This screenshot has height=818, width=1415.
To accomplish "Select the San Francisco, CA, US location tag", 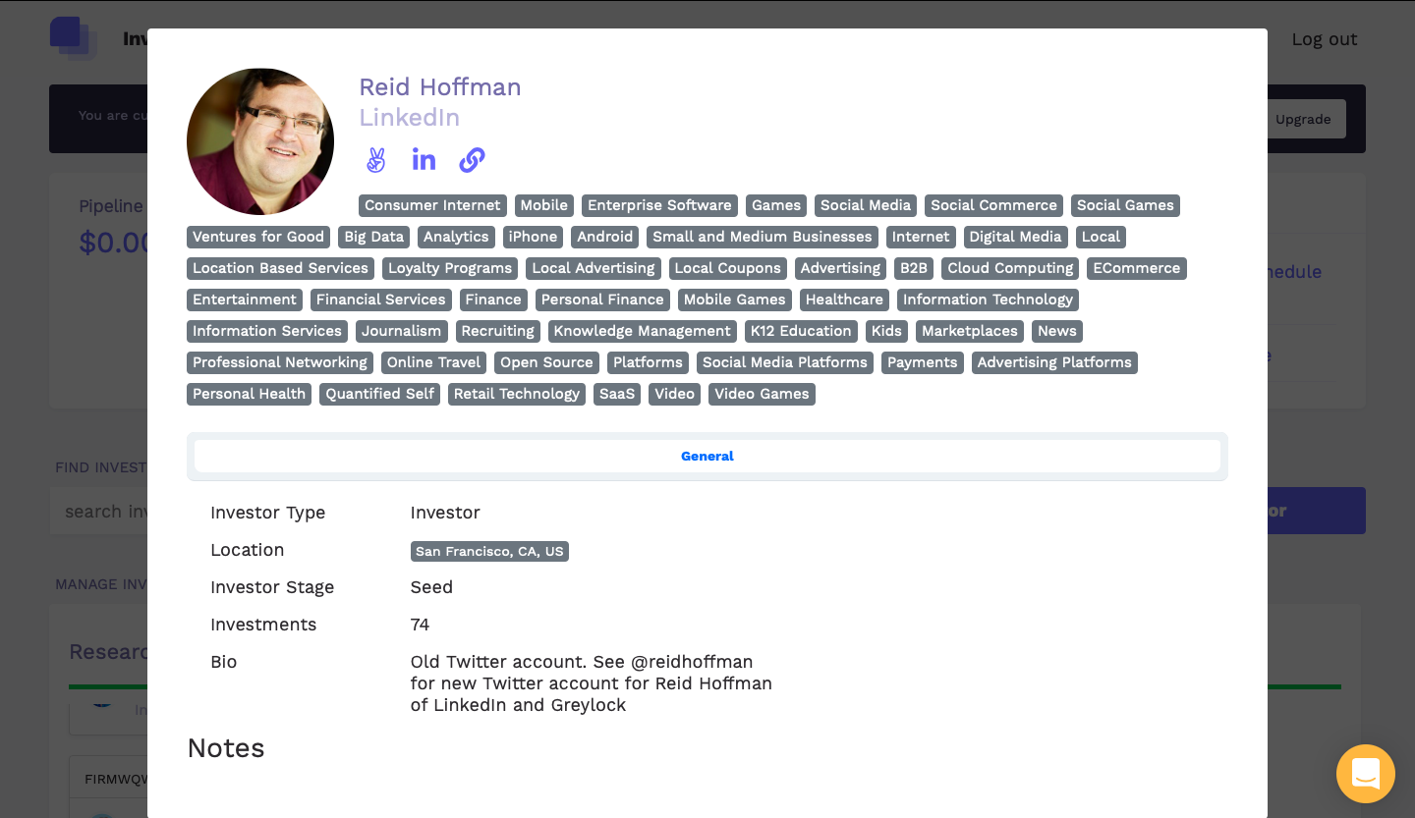I will point(489,551).
